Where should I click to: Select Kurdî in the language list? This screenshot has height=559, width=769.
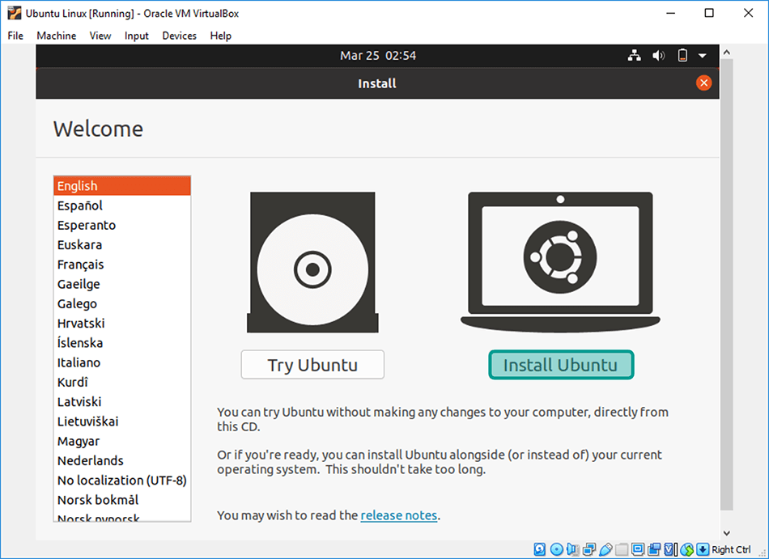tap(122, 382)
